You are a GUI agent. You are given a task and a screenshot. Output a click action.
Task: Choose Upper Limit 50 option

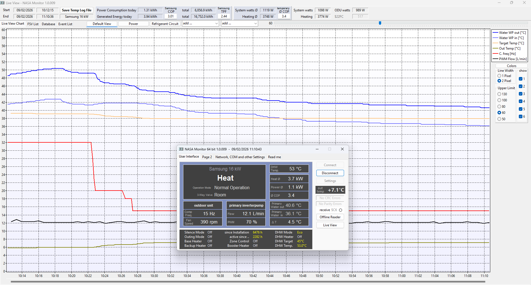[x=499, y=119]
